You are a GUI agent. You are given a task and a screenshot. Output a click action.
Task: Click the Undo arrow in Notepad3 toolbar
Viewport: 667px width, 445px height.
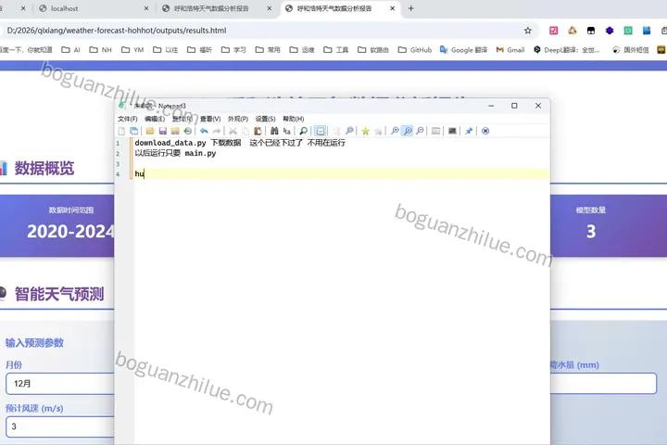pos(204,131)
